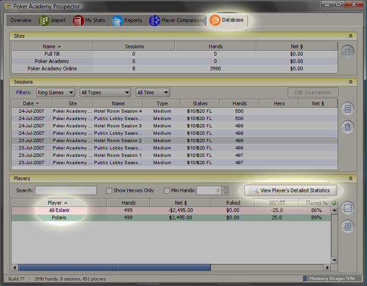Click magnifier icon on View Player's Detailed Statistics
This screenshot has height=286, width=367.
[x=255, y=190]
